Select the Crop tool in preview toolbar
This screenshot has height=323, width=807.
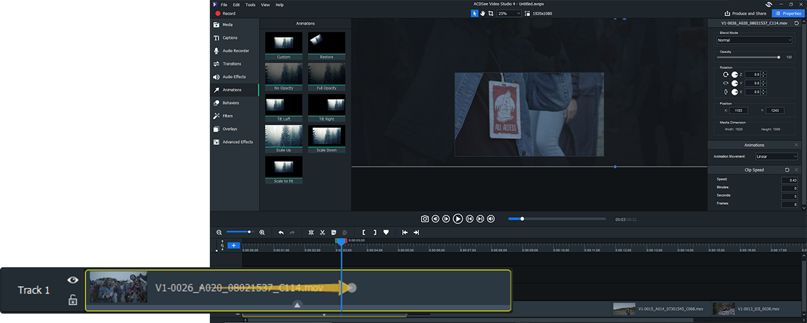coord(491,13)
